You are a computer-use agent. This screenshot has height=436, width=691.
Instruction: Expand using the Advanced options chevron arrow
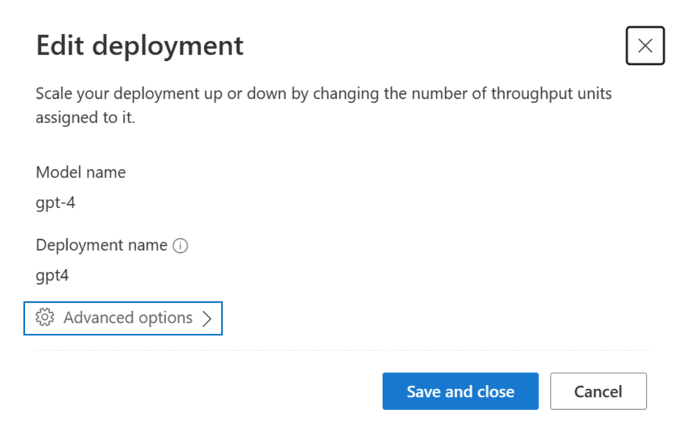click(x=207, y=319)
